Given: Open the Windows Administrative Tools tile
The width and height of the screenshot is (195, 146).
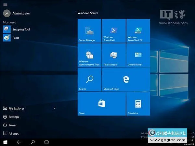Looking at the screenshot, I should point(89,55).
